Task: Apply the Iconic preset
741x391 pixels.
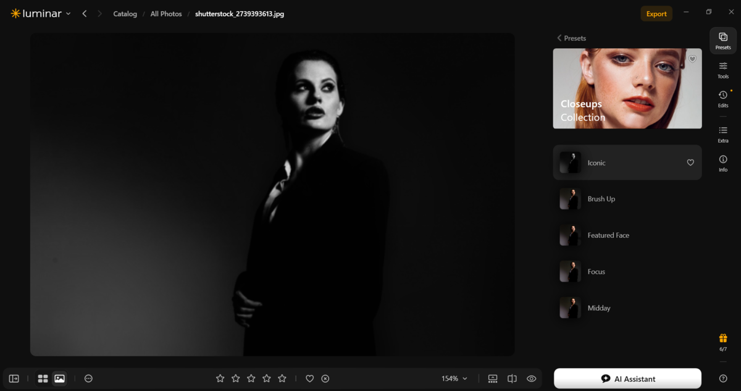Action: tap(627, 162)
